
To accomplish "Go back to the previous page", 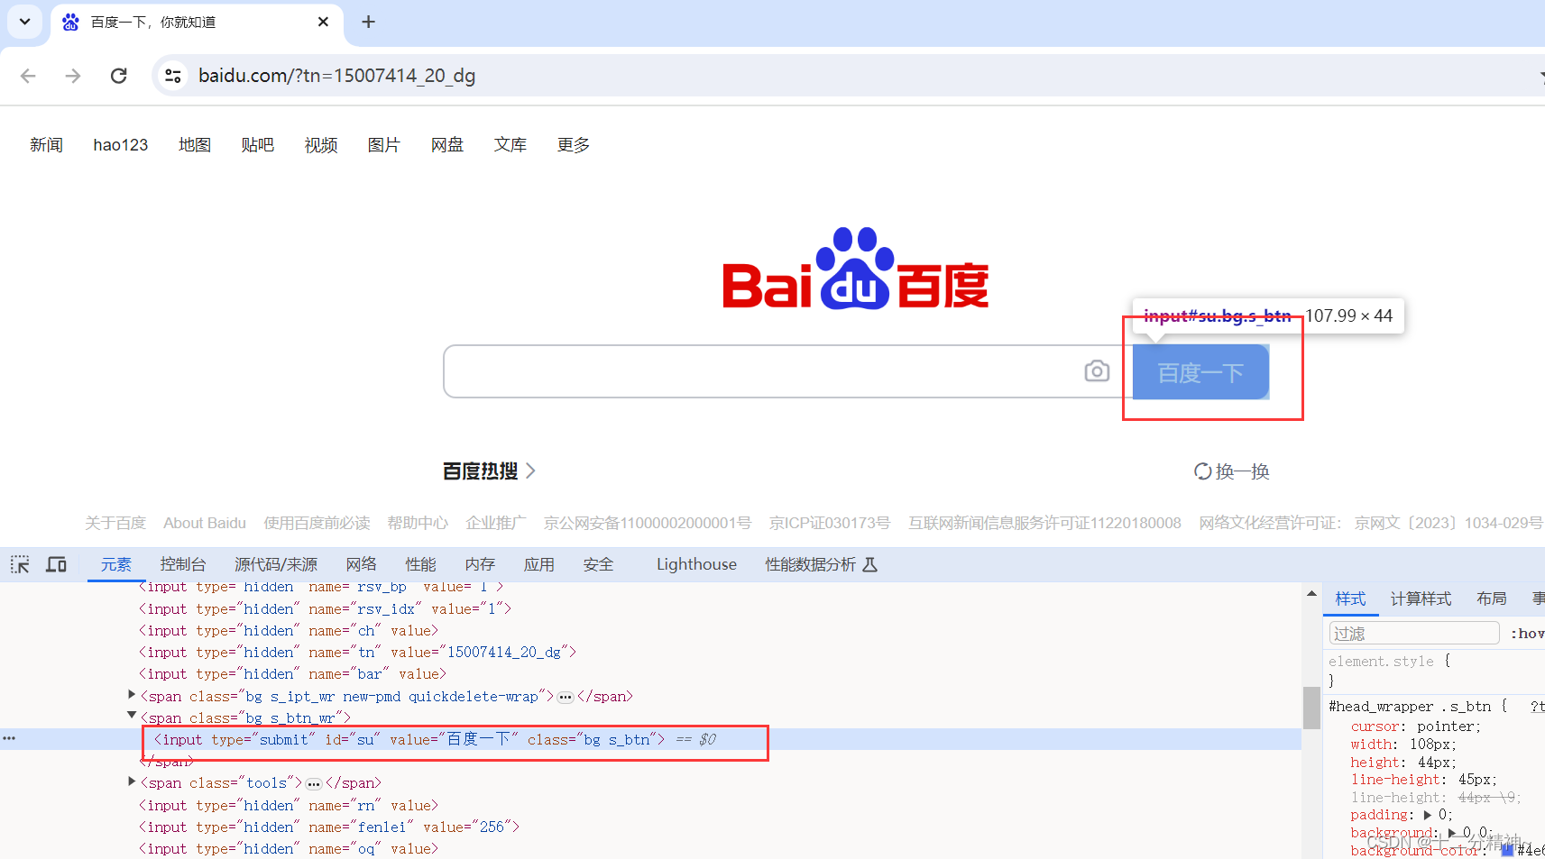I will tap(28, 76).
